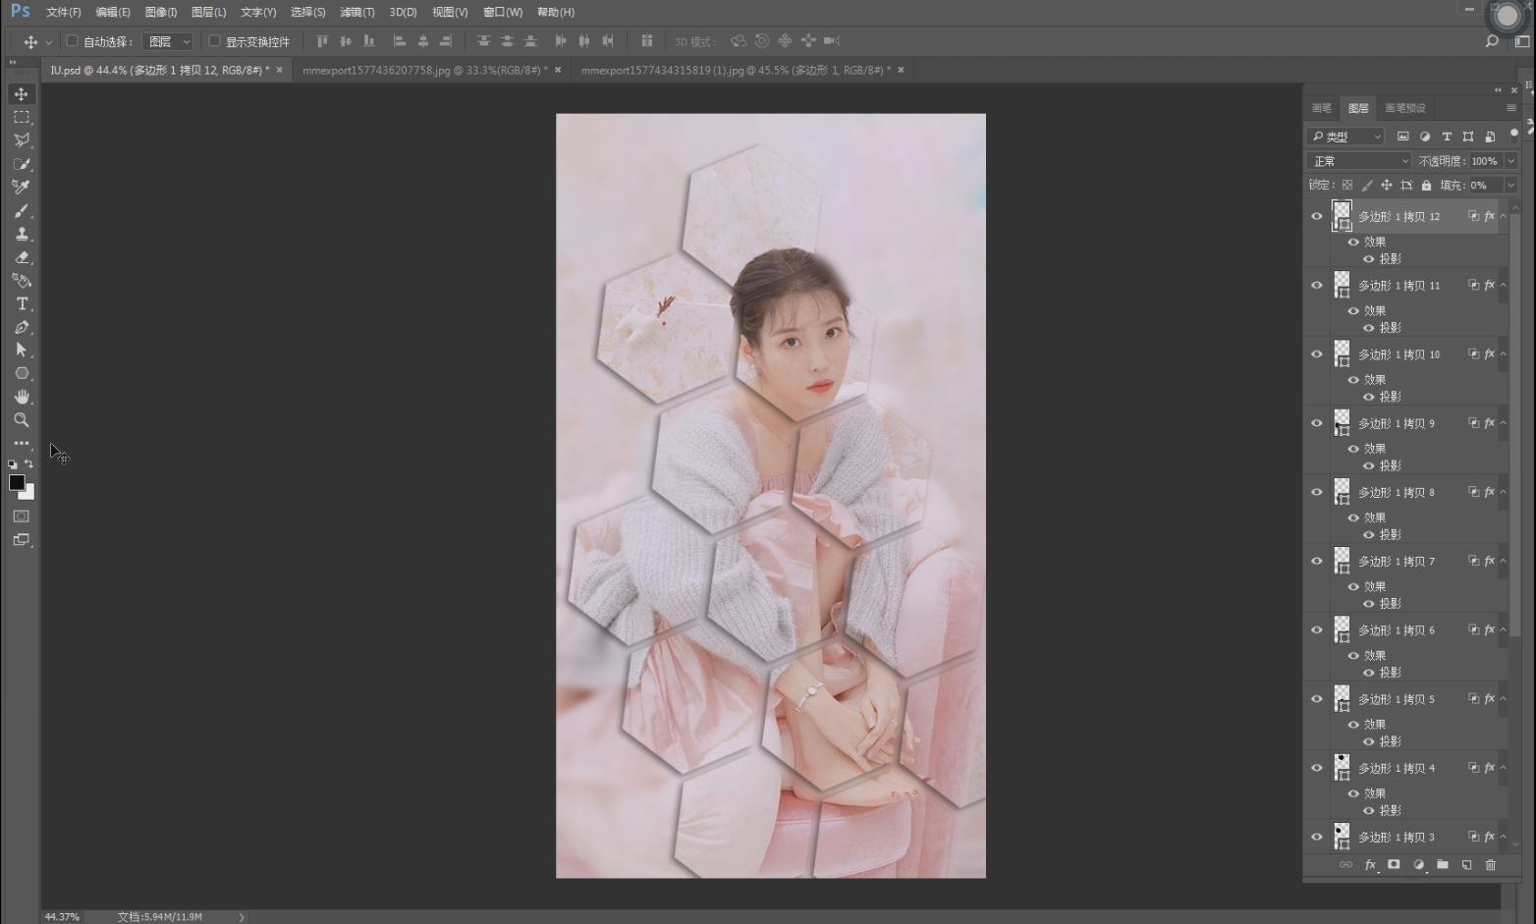The width and height of the screenshot is (1536, 924).
Task: Select the Rectangular Marquee tool
Action: pyautogui.click(x=21, y=117)
